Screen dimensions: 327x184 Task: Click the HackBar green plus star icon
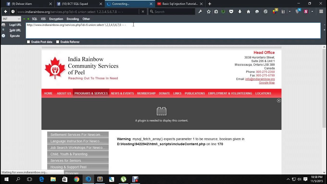pyautogui.click(x=28, y=19)
